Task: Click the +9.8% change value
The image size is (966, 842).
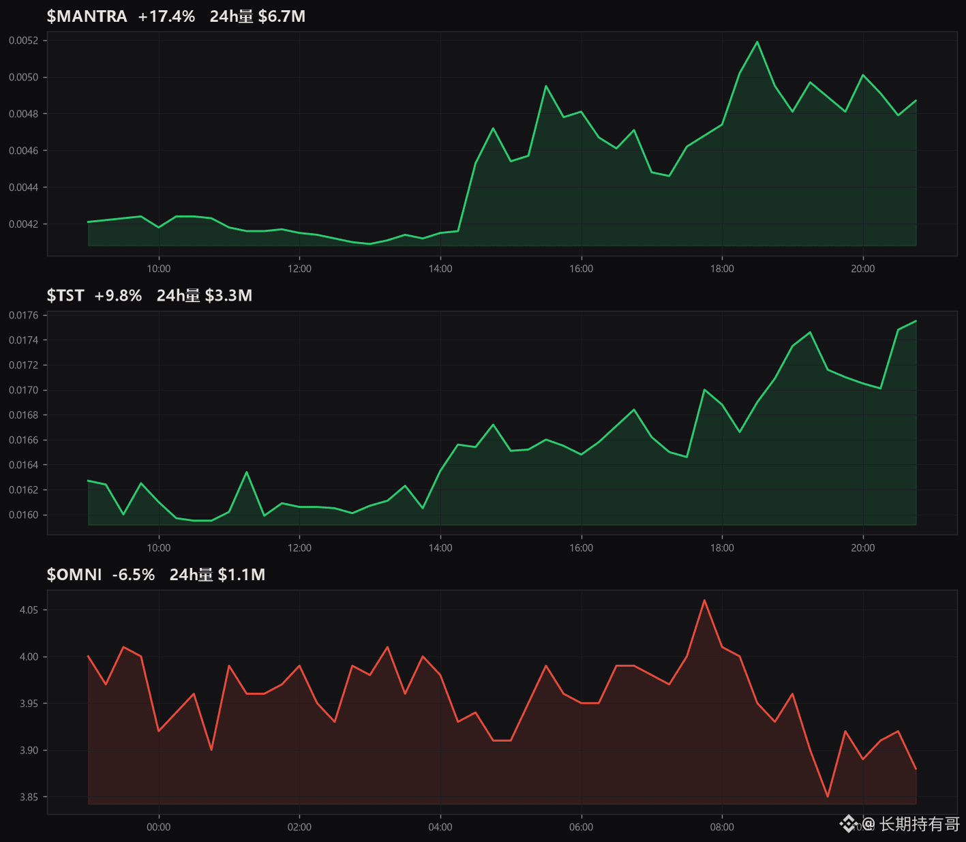Action: 118,295
